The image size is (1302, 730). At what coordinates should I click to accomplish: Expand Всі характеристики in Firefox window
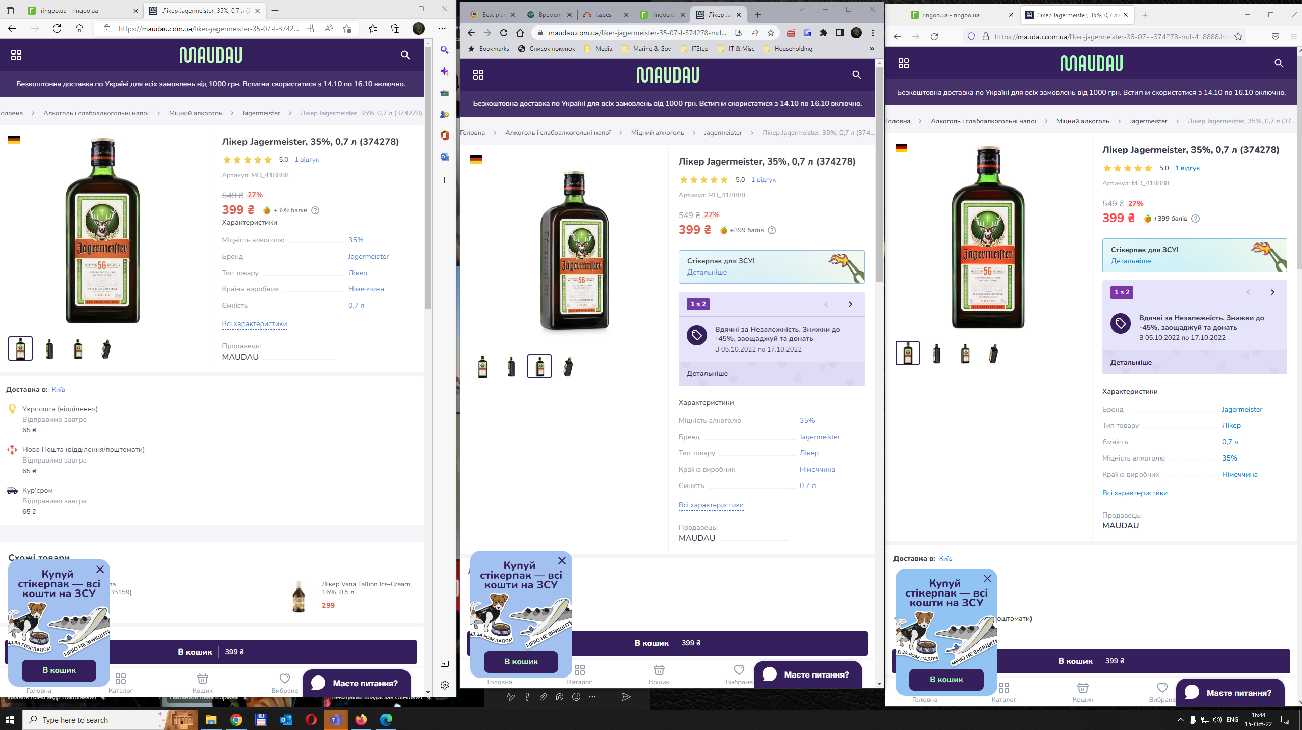tap(1134, 493)
